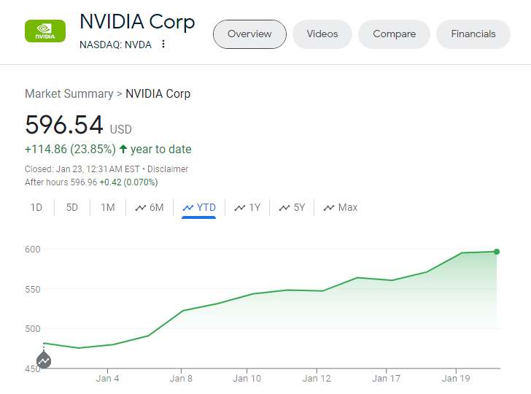Viewport: 531px width, 394px height.
Task: Click the Market Summary breadcrumb link
Action: (69, 94)
